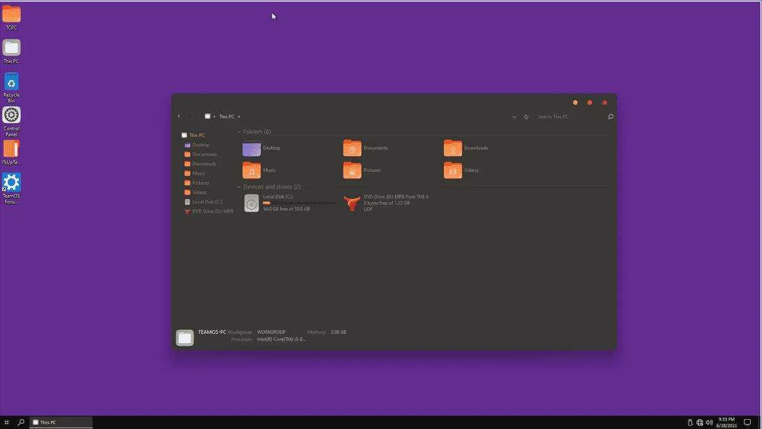Screen dimensions: 762x429
Task: Click the back navigation arrow in Explorer
Action: pos(179,117)
